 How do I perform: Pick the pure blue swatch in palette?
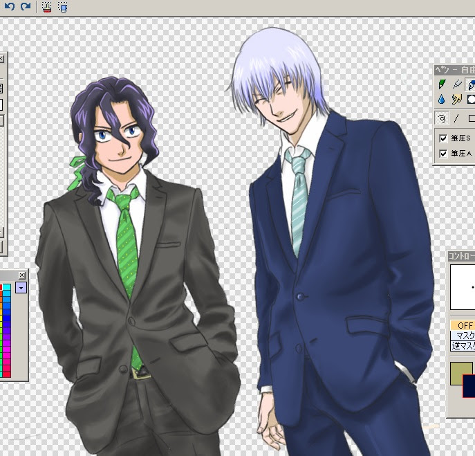pyautogui.click(x=7, y=318)
